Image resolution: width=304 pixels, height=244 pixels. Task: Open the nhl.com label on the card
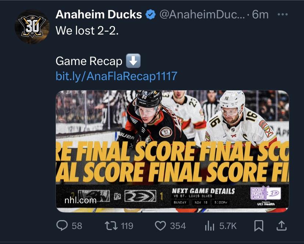(80, 200)
